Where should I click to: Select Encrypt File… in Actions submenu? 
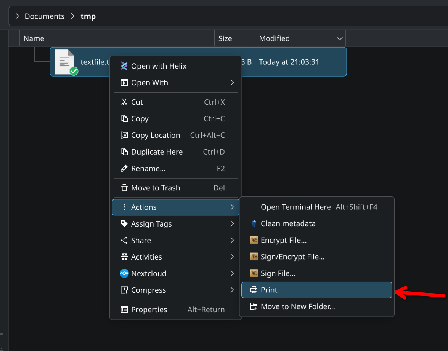coord(283,240)
